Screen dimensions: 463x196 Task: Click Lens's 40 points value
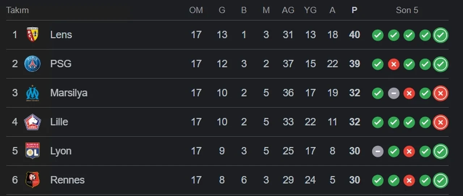pyautogui.click(x=354, y=35)
